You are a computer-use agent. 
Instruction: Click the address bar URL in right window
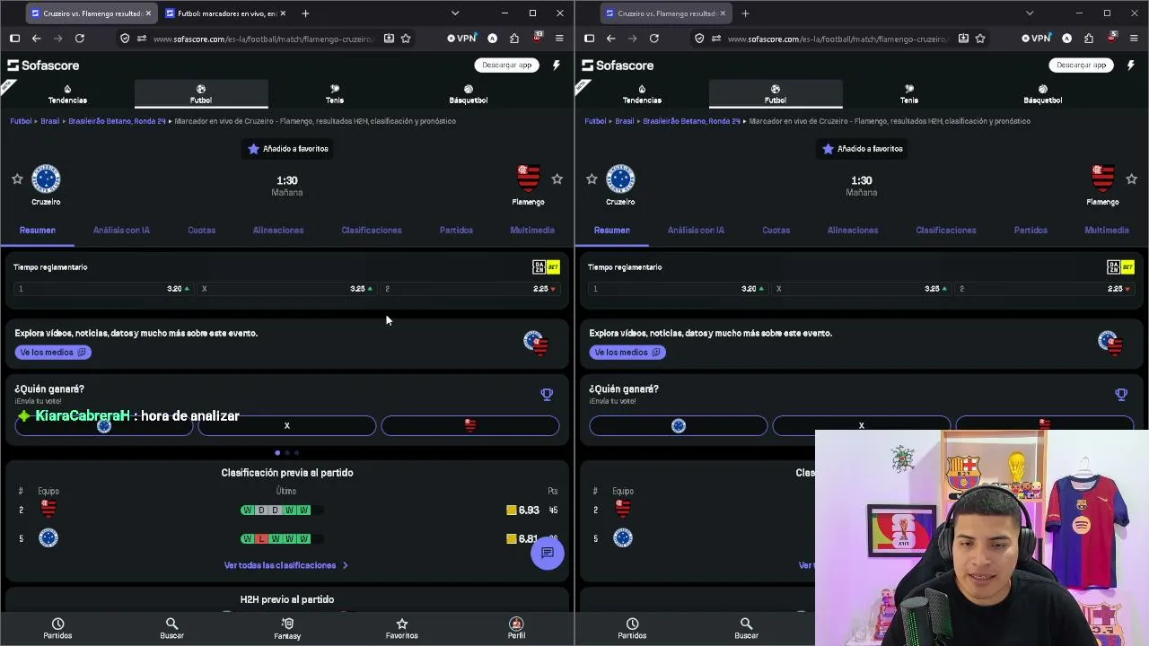(837, 39)
